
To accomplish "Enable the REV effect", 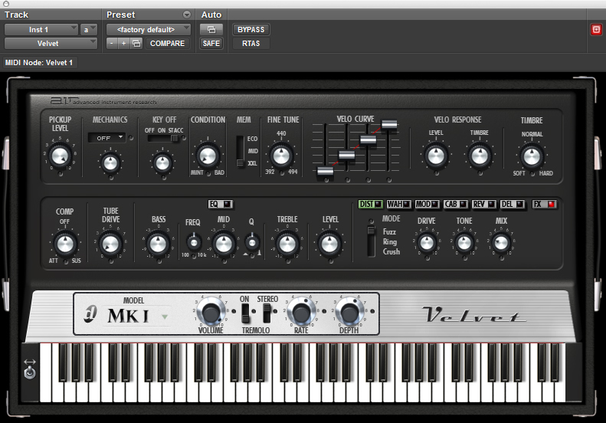I will [484, 204].
